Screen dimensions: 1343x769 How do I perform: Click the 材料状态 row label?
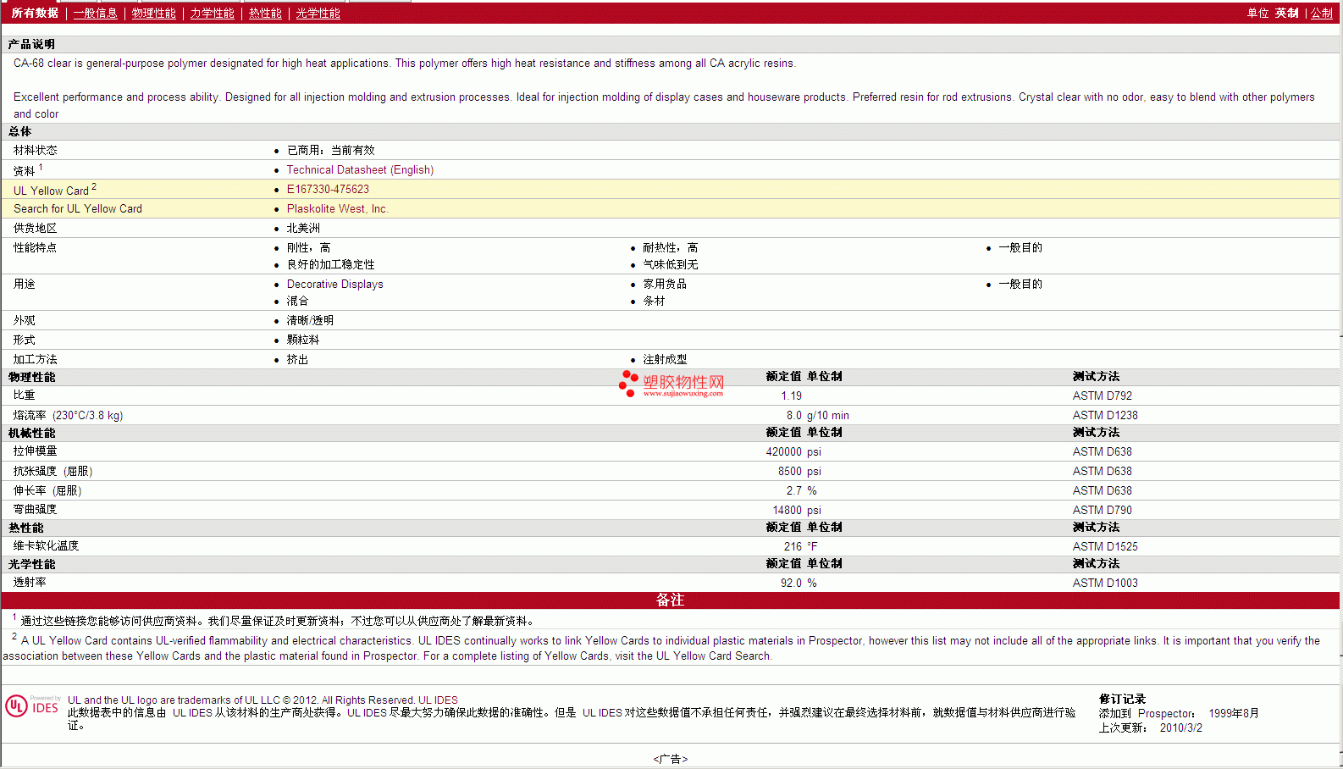[36, 150]
